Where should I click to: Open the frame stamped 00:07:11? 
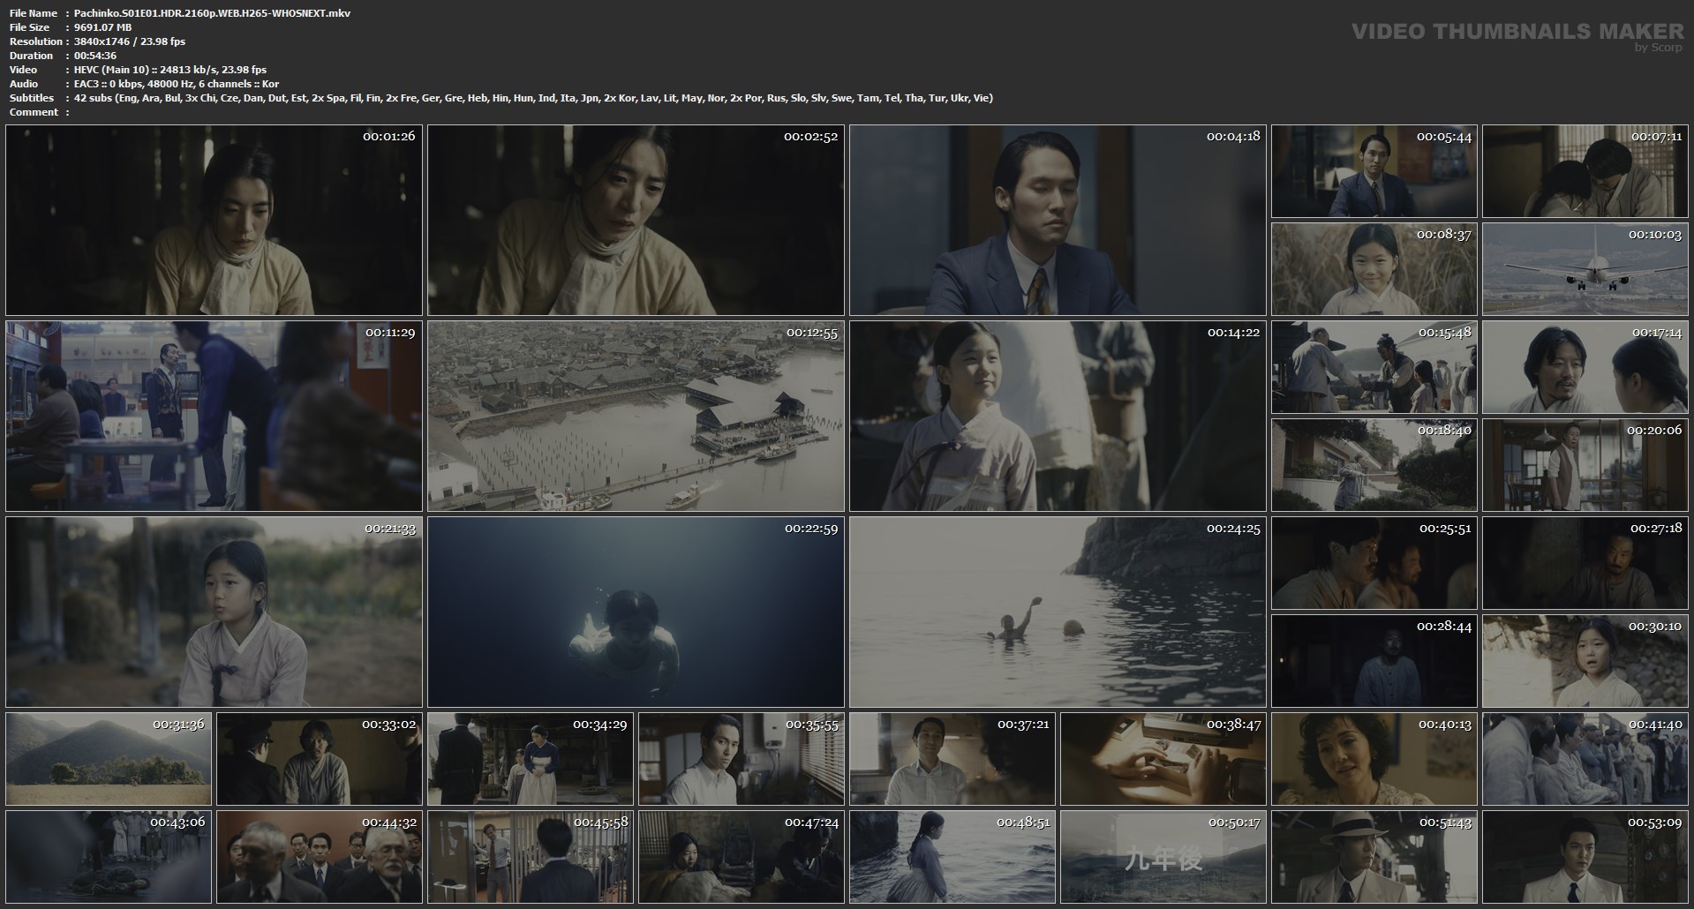click(1585, 171)
